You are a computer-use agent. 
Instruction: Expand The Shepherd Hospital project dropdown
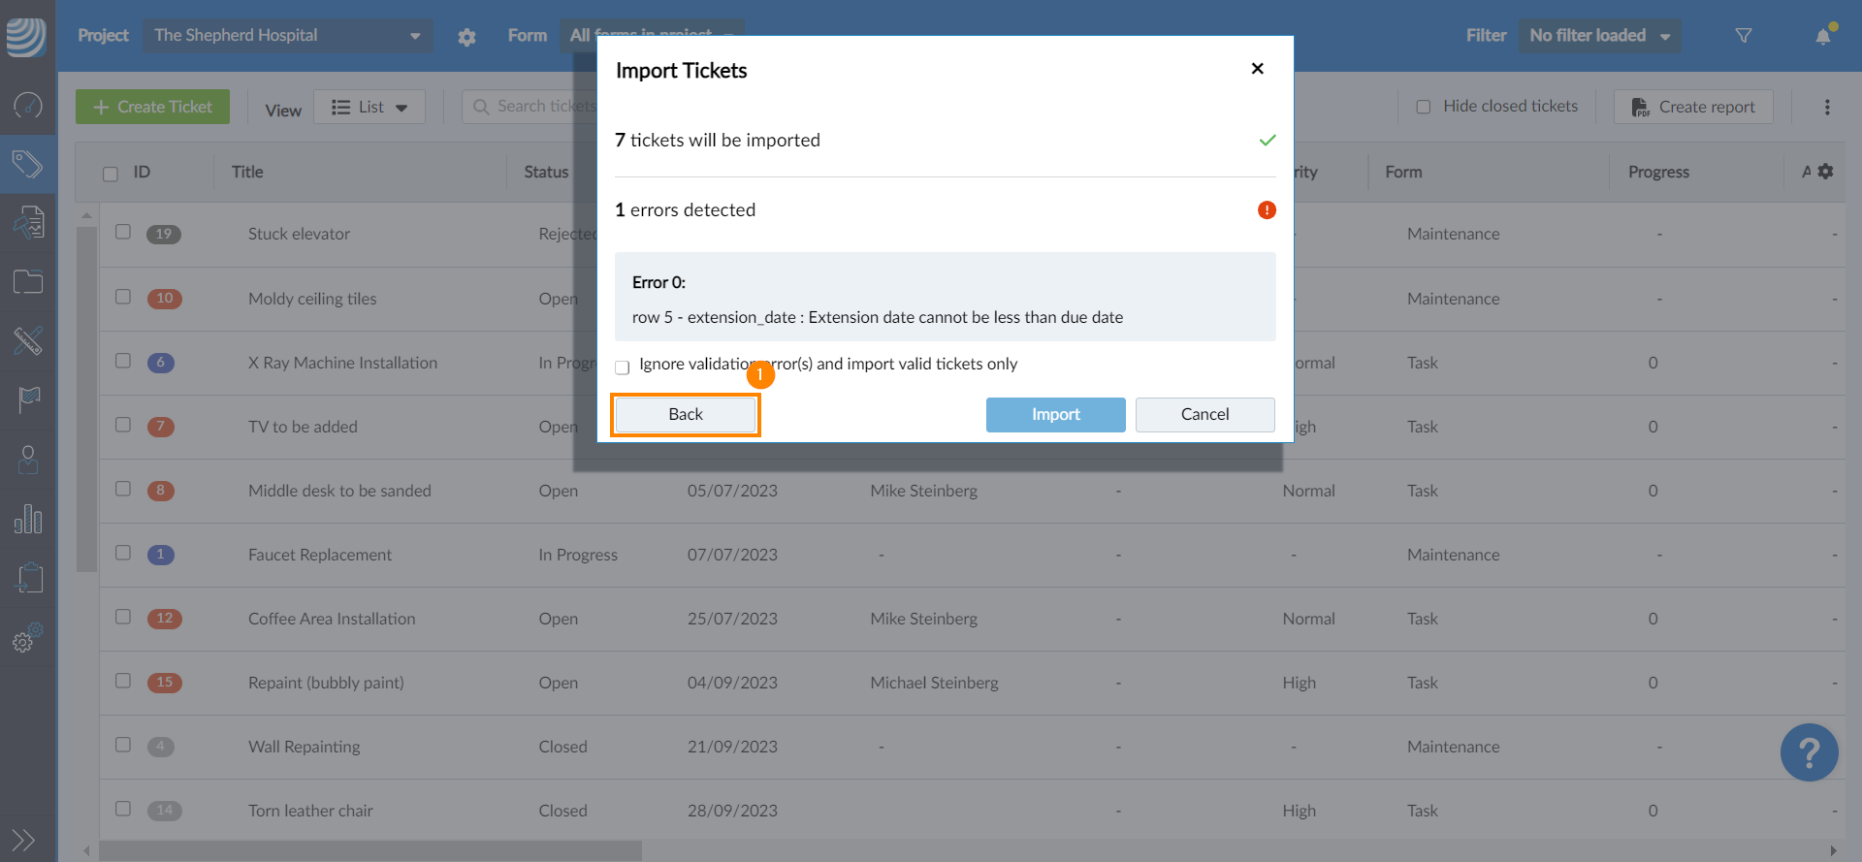coord(288,36)
